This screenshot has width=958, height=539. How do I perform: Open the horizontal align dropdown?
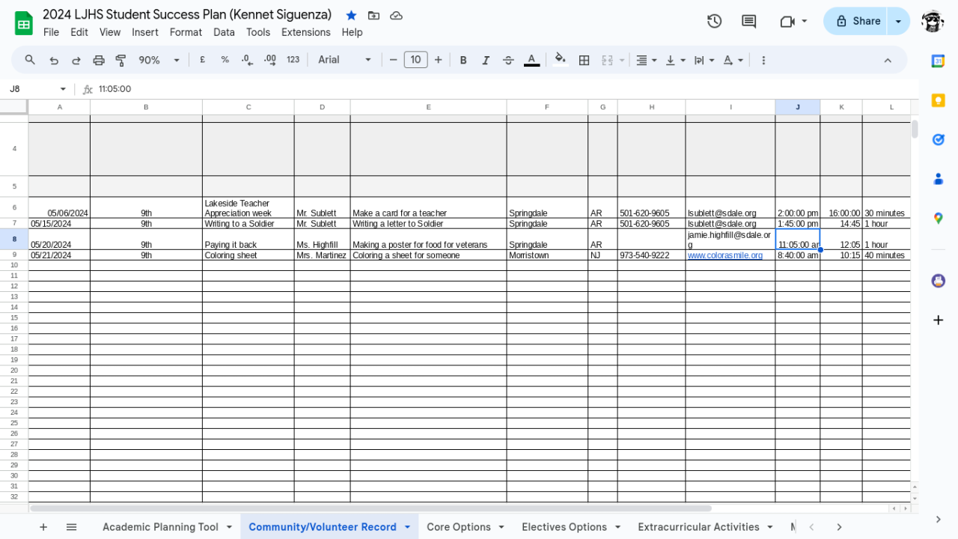coord(646,60)
